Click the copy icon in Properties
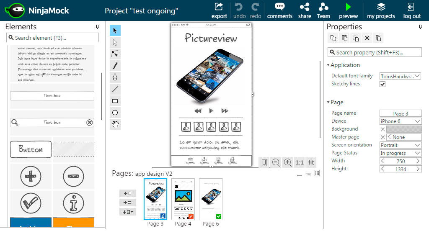This screenshot has height=231, width=429. pos(333,38)
